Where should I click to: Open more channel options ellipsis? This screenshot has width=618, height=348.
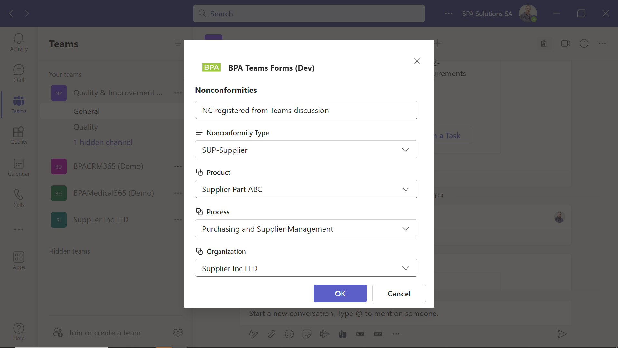(602, 43)
